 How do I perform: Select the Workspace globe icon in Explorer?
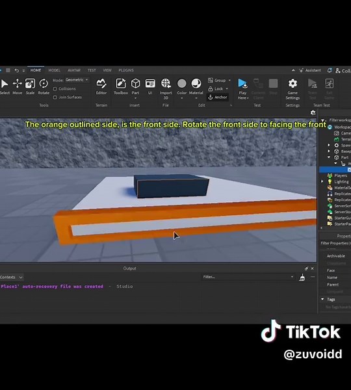pyautogui.click(x=330, y=127)
